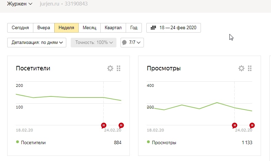Image resolution: width=271 pixels, height=161 pixels.
Task: Select the Сегодня period tab
Action: point(20,28)
